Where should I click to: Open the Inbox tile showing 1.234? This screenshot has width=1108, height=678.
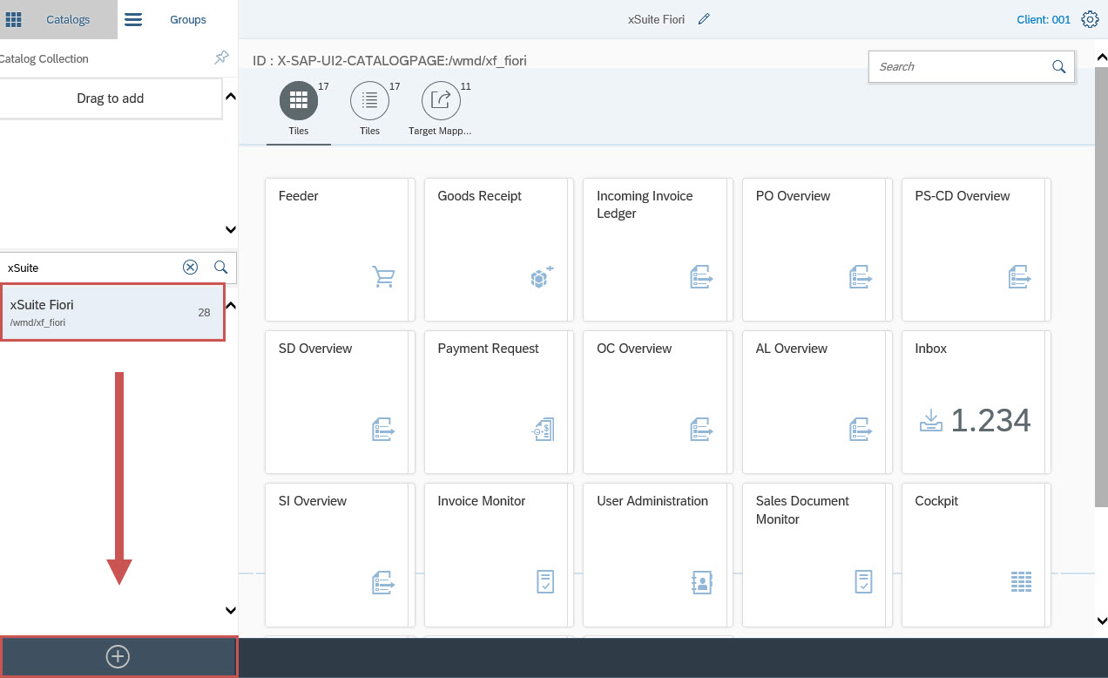[x=976, y=402]
